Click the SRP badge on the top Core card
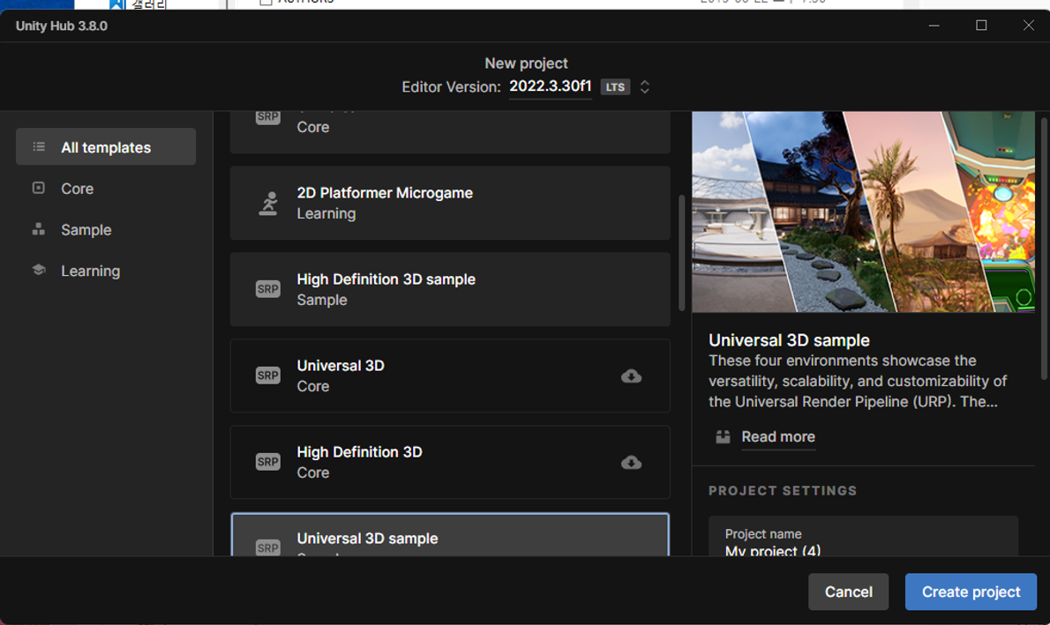The width and height of the screenshot is (1050, 625). point(268,117)
